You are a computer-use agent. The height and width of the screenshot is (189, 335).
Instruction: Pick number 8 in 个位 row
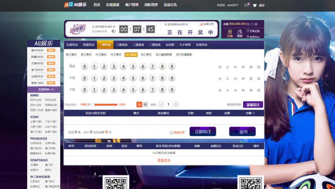point(162,90)
